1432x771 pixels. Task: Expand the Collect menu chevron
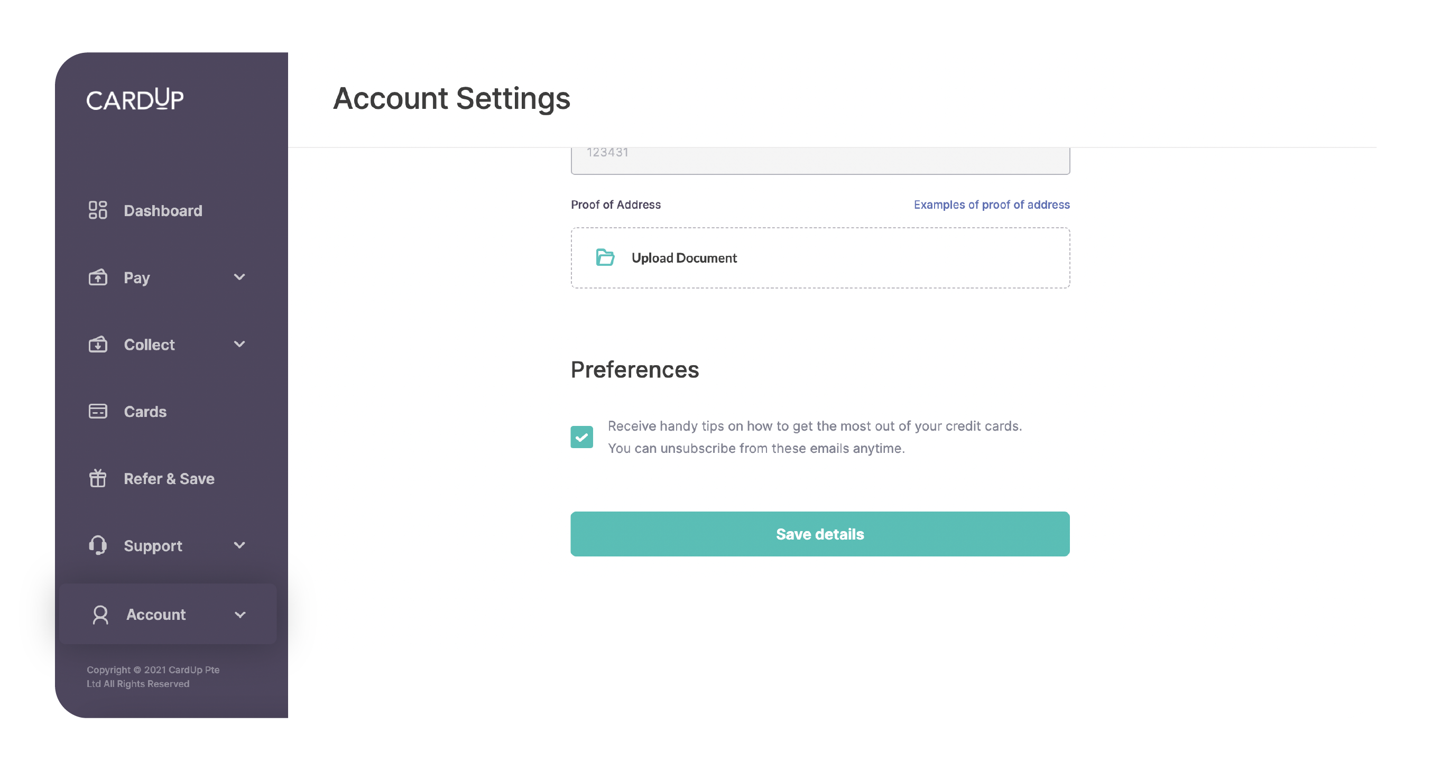[239, 344]
